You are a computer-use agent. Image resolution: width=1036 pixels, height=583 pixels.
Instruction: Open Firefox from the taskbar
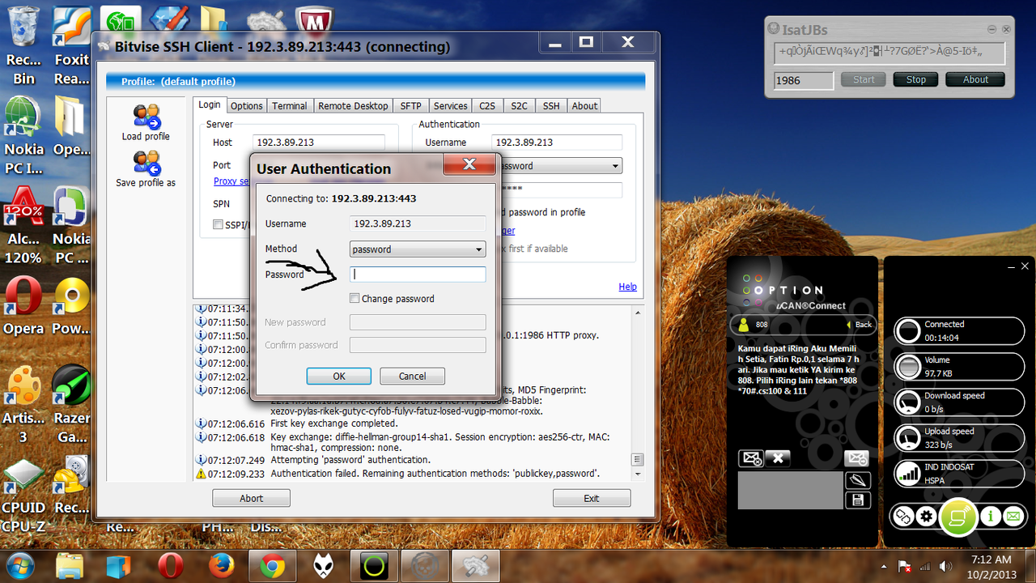point(221,567)
